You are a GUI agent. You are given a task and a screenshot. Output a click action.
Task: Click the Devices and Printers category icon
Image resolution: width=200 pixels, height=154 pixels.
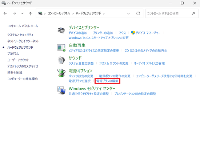coord(61,30)
